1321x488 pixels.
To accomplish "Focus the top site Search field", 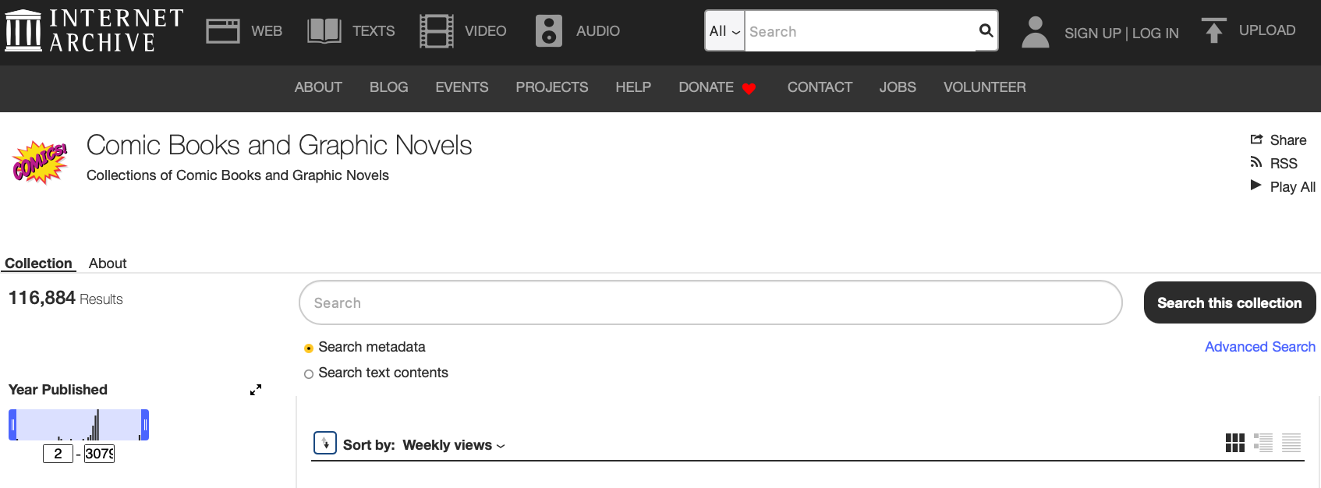I will [x=860, y=31].
